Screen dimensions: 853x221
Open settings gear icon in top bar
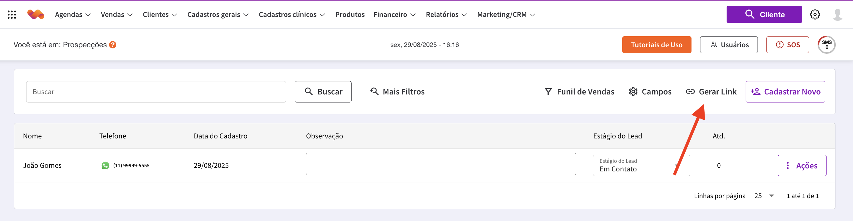(x=815, y=15)
